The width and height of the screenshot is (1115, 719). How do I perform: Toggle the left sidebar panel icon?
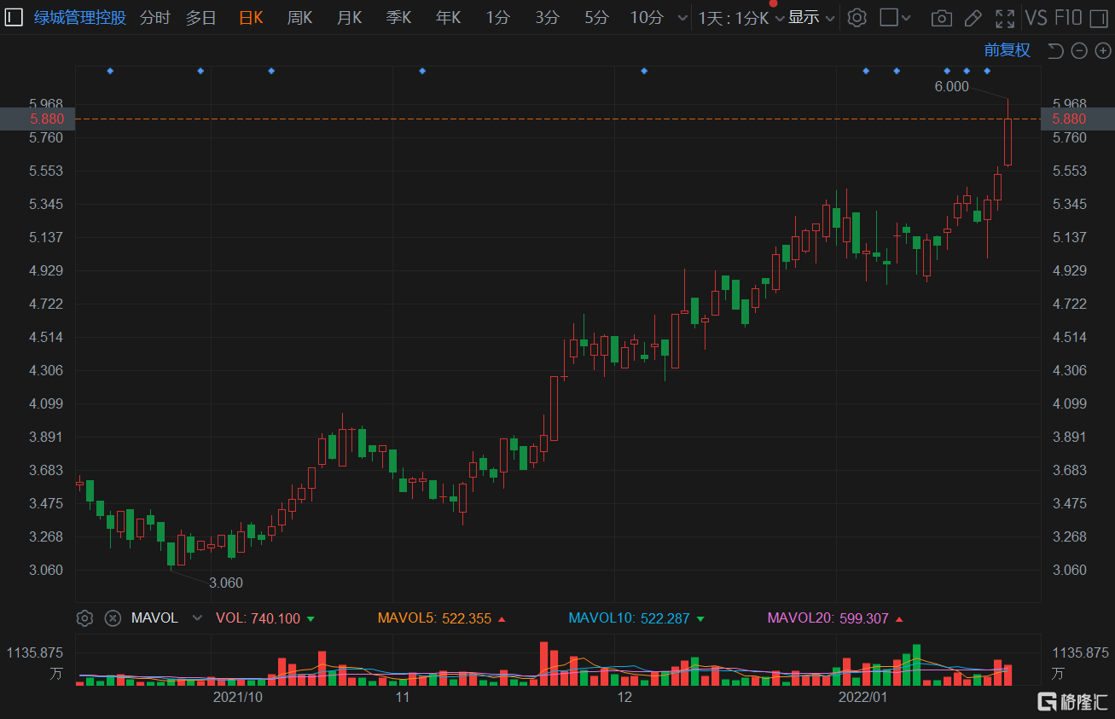[x=15, y=17]
